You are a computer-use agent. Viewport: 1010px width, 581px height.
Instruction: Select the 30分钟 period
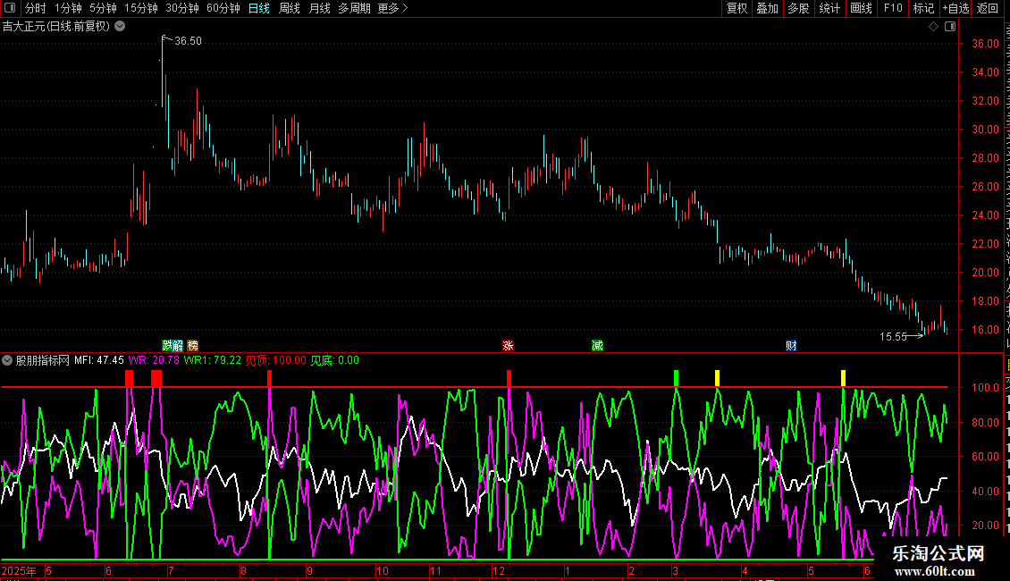click(182, 8)
